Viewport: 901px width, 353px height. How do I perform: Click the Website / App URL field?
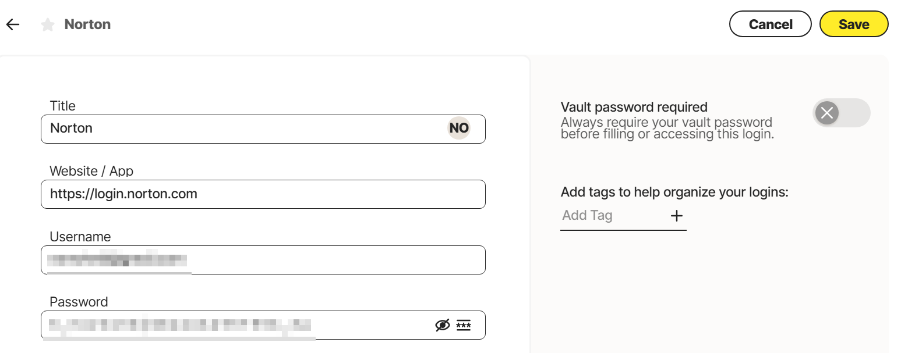pos(263,194)
